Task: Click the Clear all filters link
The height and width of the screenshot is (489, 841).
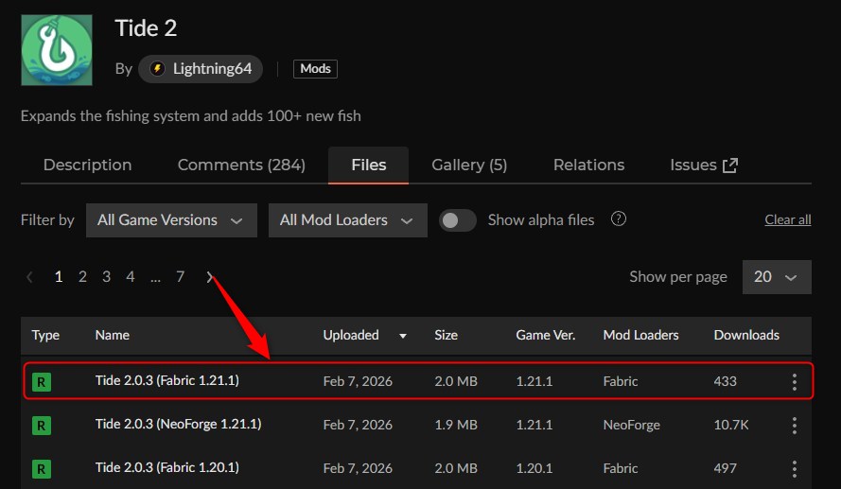Action: (787, 220)
